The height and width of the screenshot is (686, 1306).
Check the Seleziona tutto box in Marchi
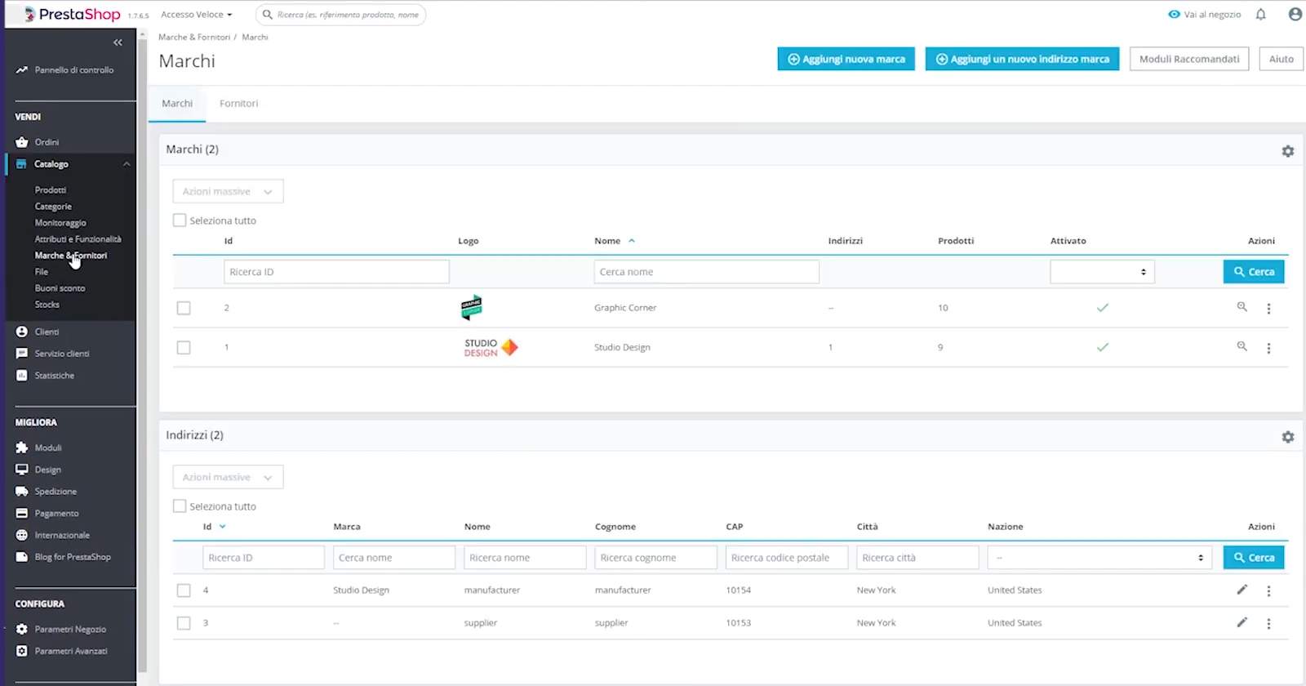coord(180,220)
